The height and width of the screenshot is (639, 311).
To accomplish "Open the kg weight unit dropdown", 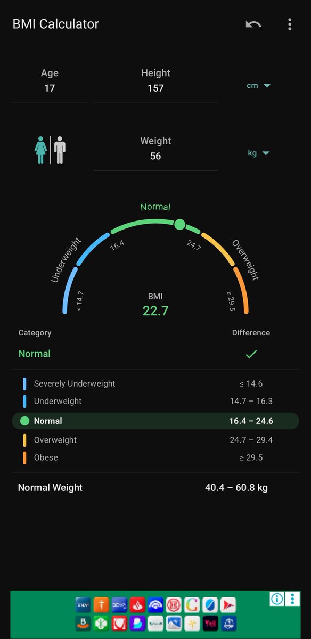I will (258, 153).
